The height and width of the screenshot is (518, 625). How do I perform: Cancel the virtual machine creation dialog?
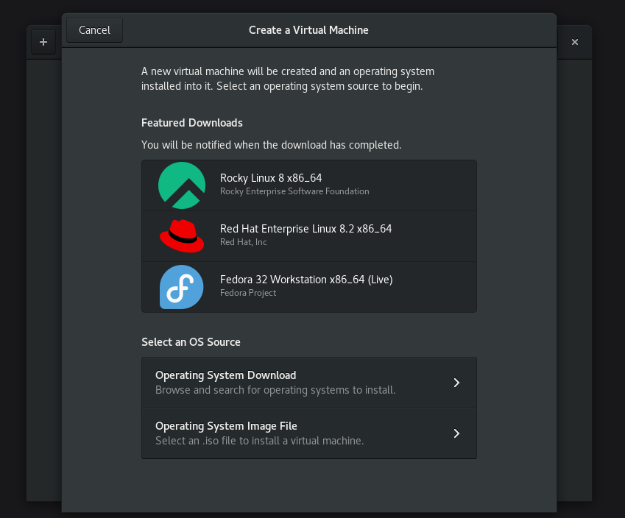[94, 30]
